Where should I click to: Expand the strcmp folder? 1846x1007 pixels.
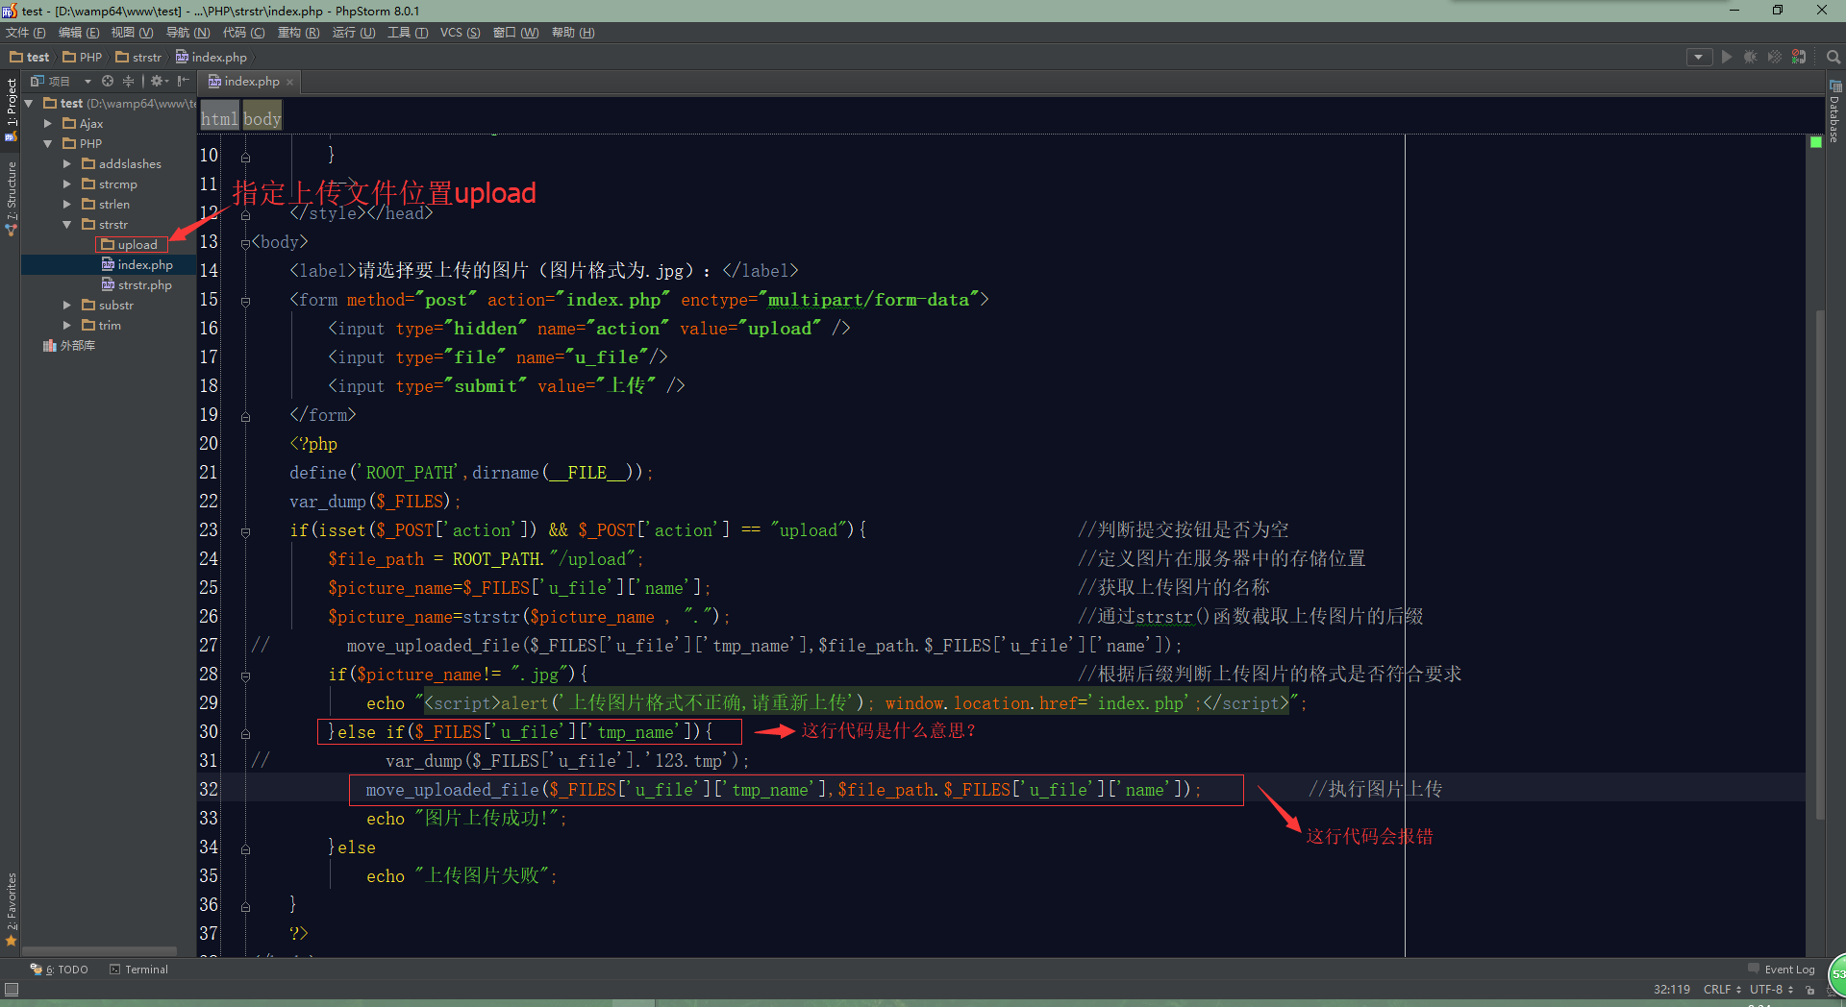67,184
